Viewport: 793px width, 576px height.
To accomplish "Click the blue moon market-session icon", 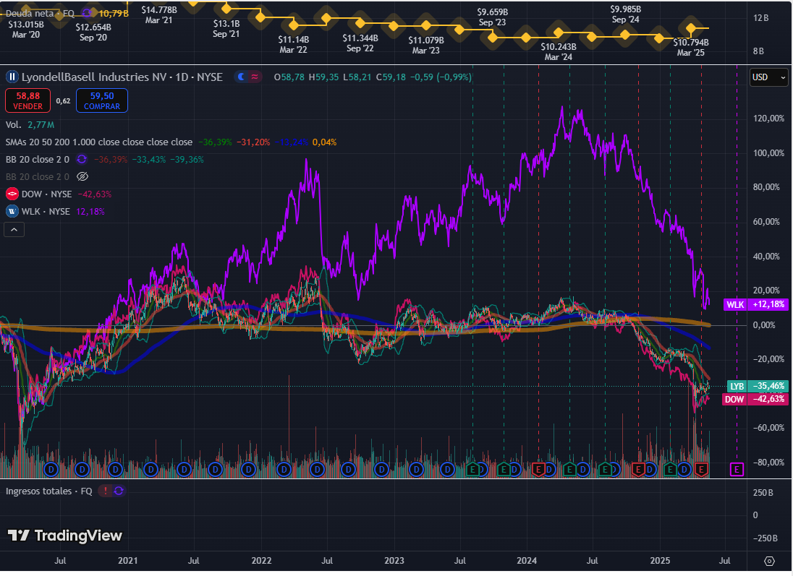I will tap(241, 77).
